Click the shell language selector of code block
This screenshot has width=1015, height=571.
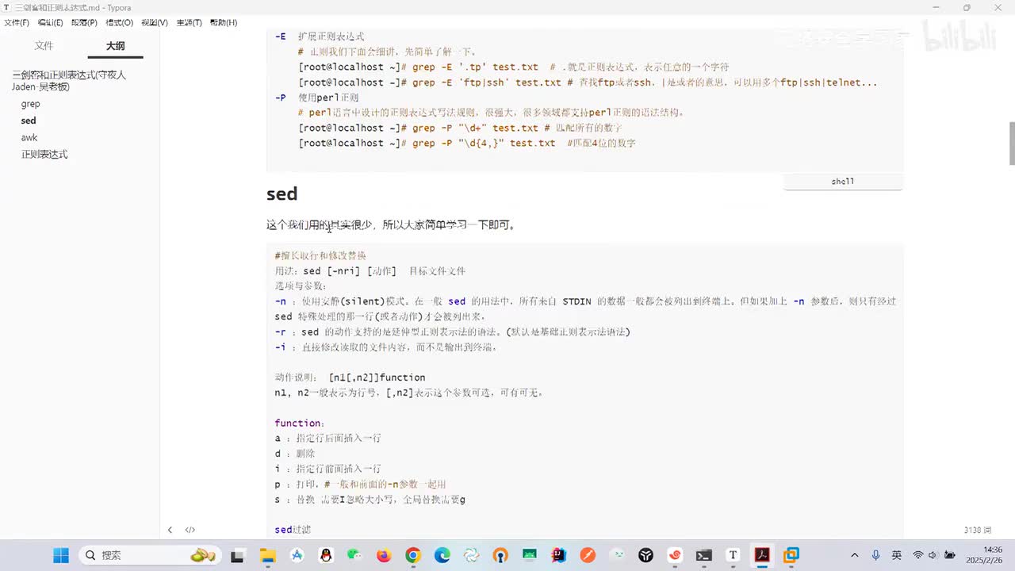click(x=843, y=182)
